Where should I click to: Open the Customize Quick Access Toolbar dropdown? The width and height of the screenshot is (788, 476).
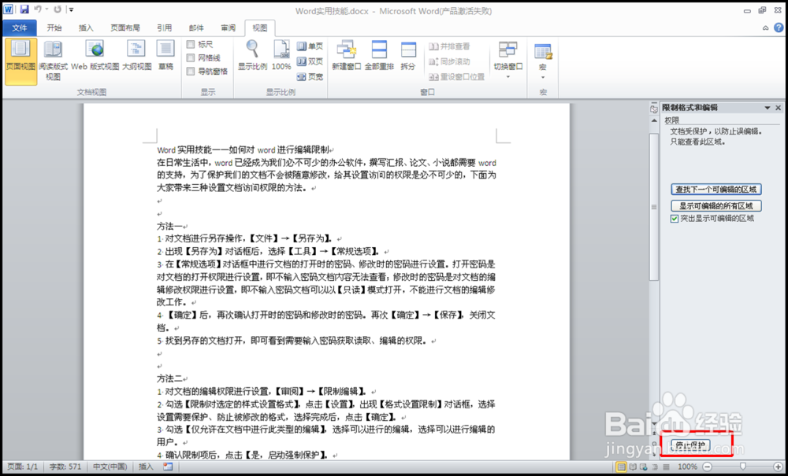tap(72, 9)
